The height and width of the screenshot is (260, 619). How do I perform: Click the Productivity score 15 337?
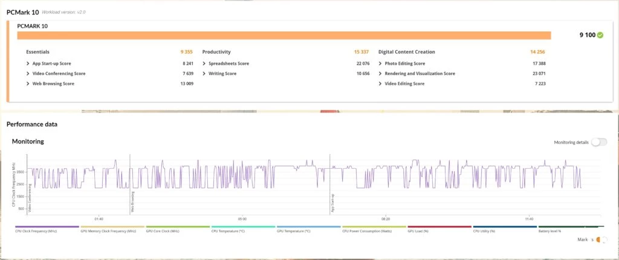pos(361,52)
